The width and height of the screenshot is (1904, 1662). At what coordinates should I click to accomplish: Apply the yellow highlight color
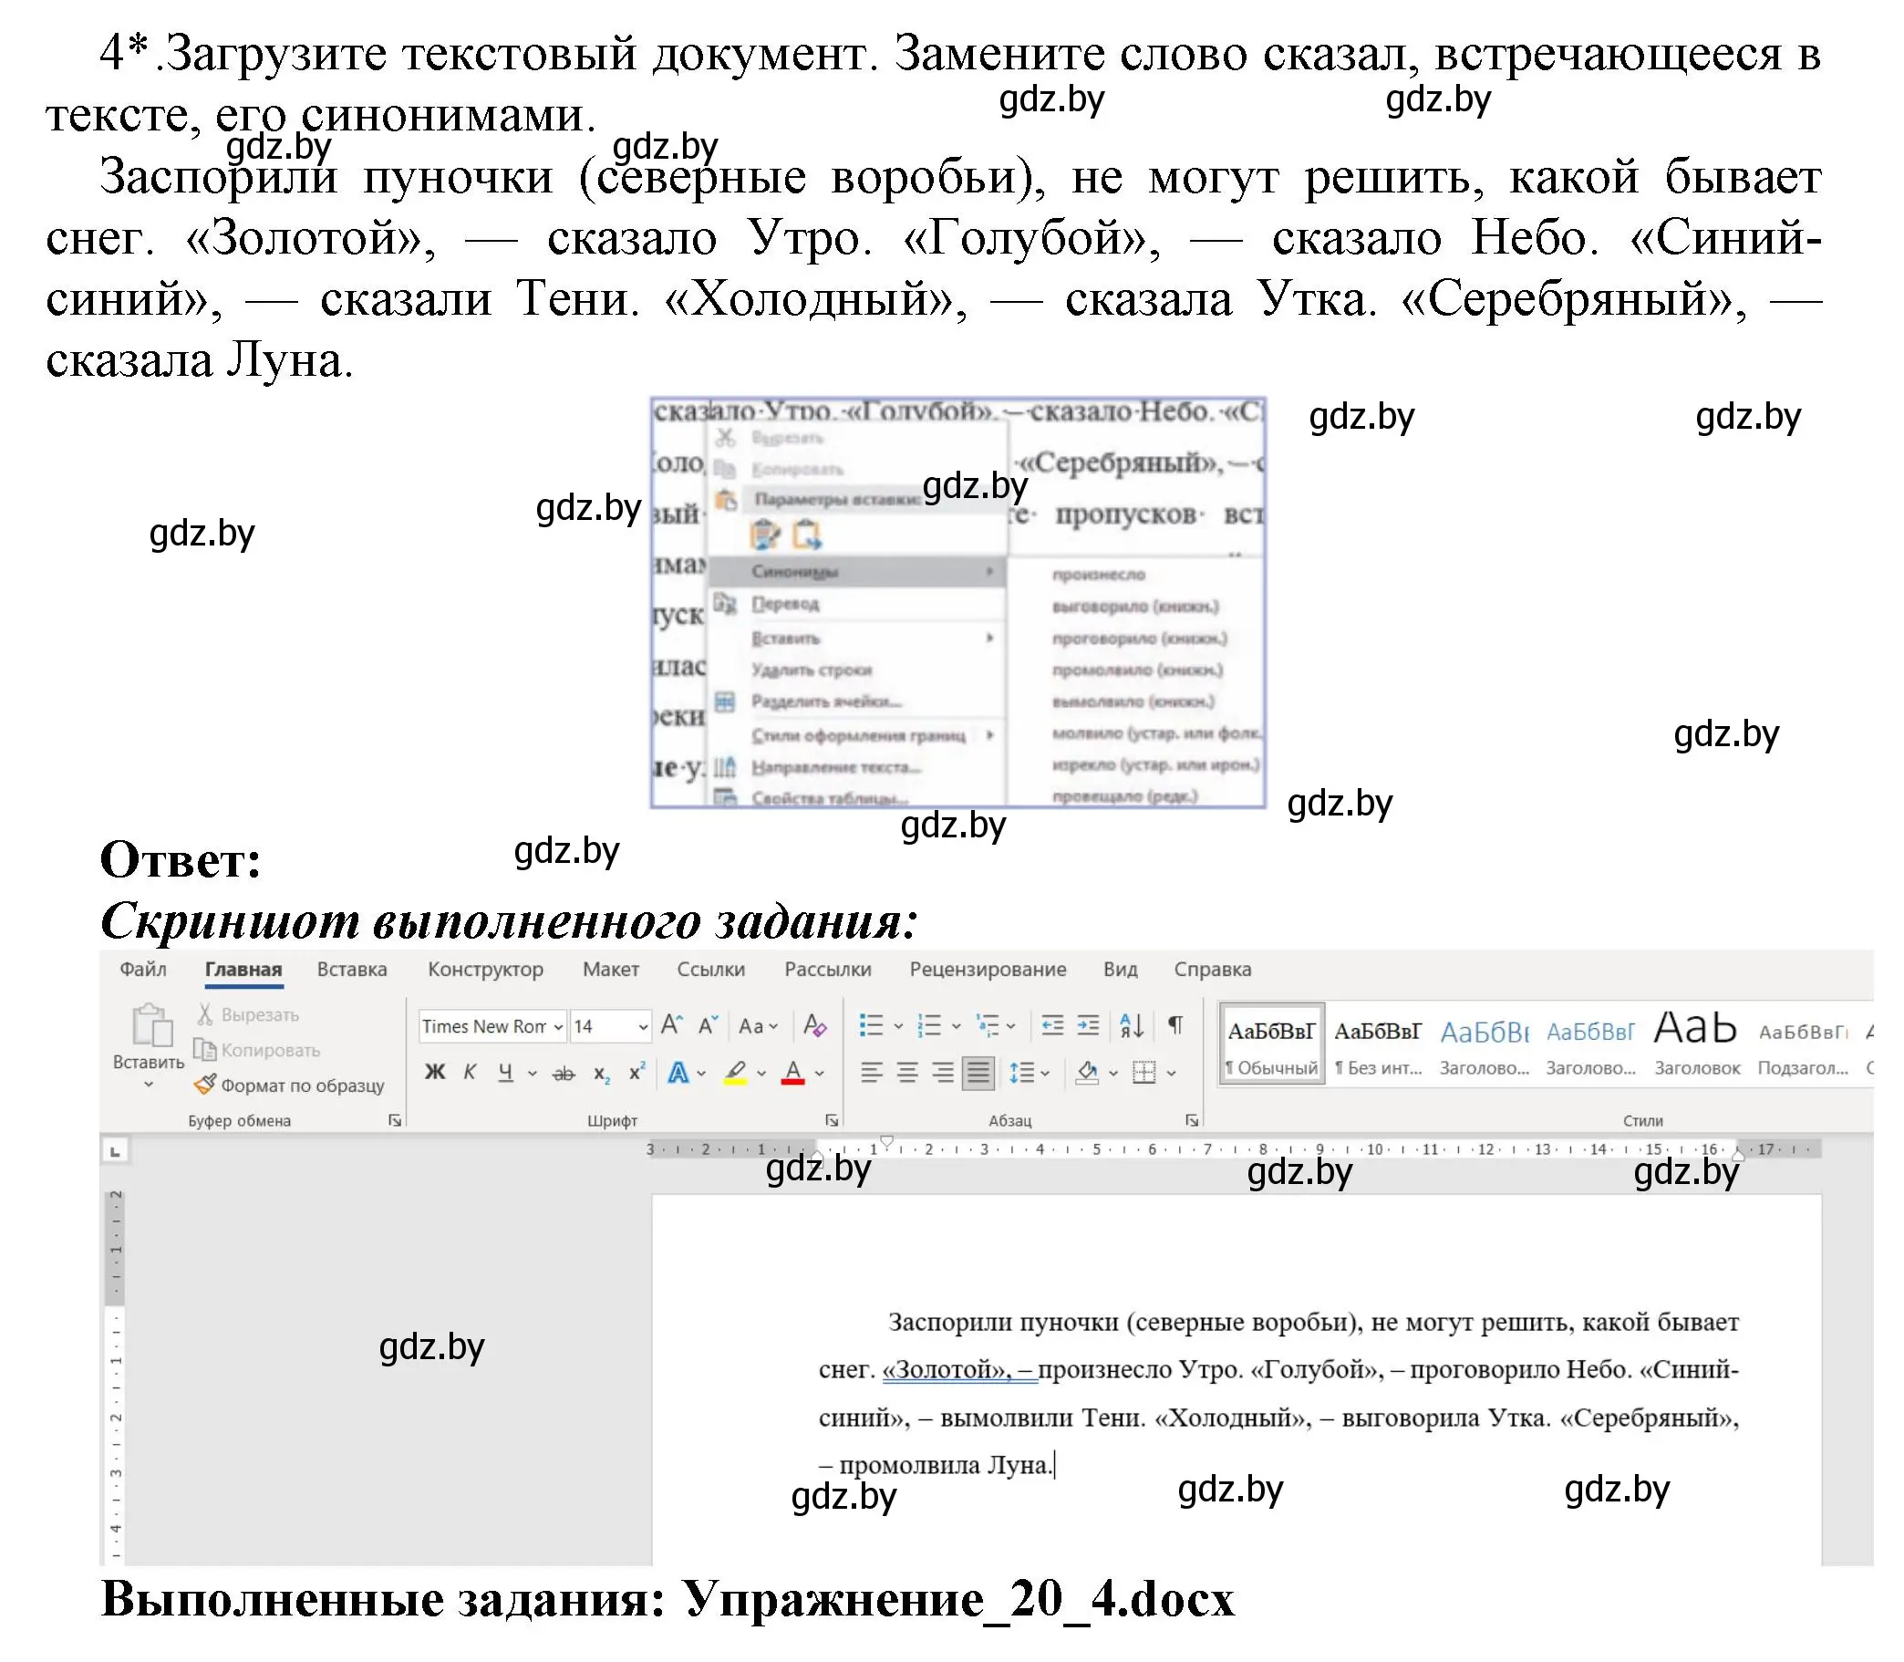(x=735, y=1073)
